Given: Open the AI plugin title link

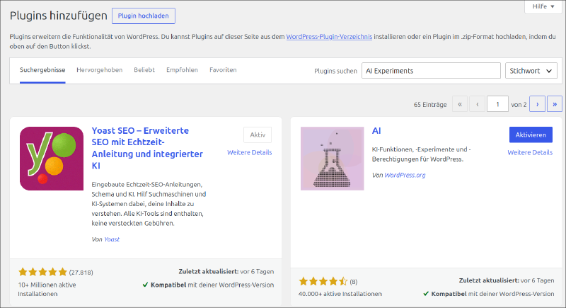Looking at the screenshot, I should pos(376,131).
